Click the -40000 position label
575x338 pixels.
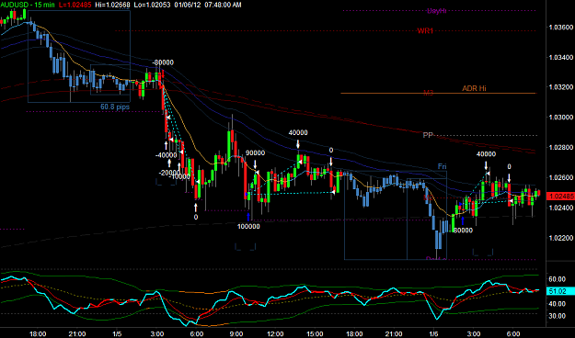[167, 155]
